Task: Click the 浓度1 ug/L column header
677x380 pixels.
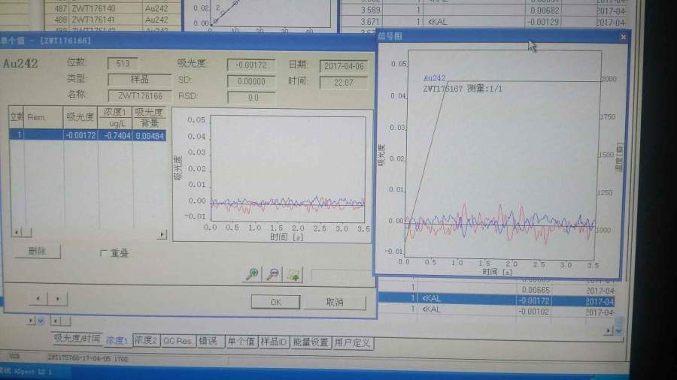Action: click(115, 118)
